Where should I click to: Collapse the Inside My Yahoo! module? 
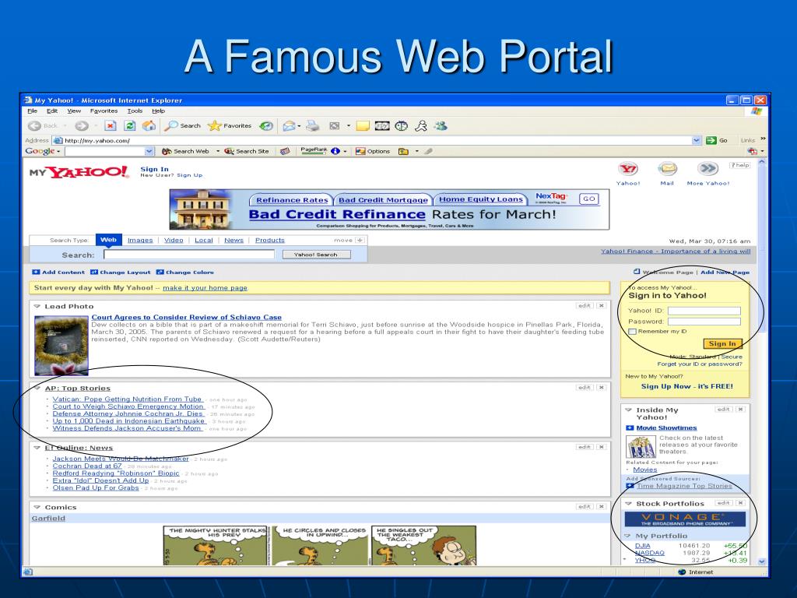pos(629,410)
